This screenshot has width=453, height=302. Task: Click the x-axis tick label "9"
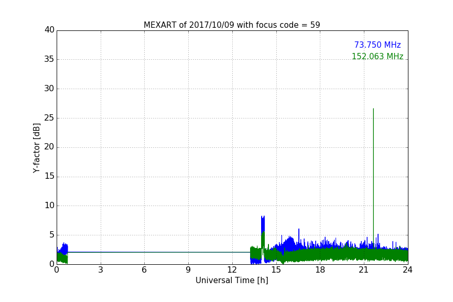point(188,270)
